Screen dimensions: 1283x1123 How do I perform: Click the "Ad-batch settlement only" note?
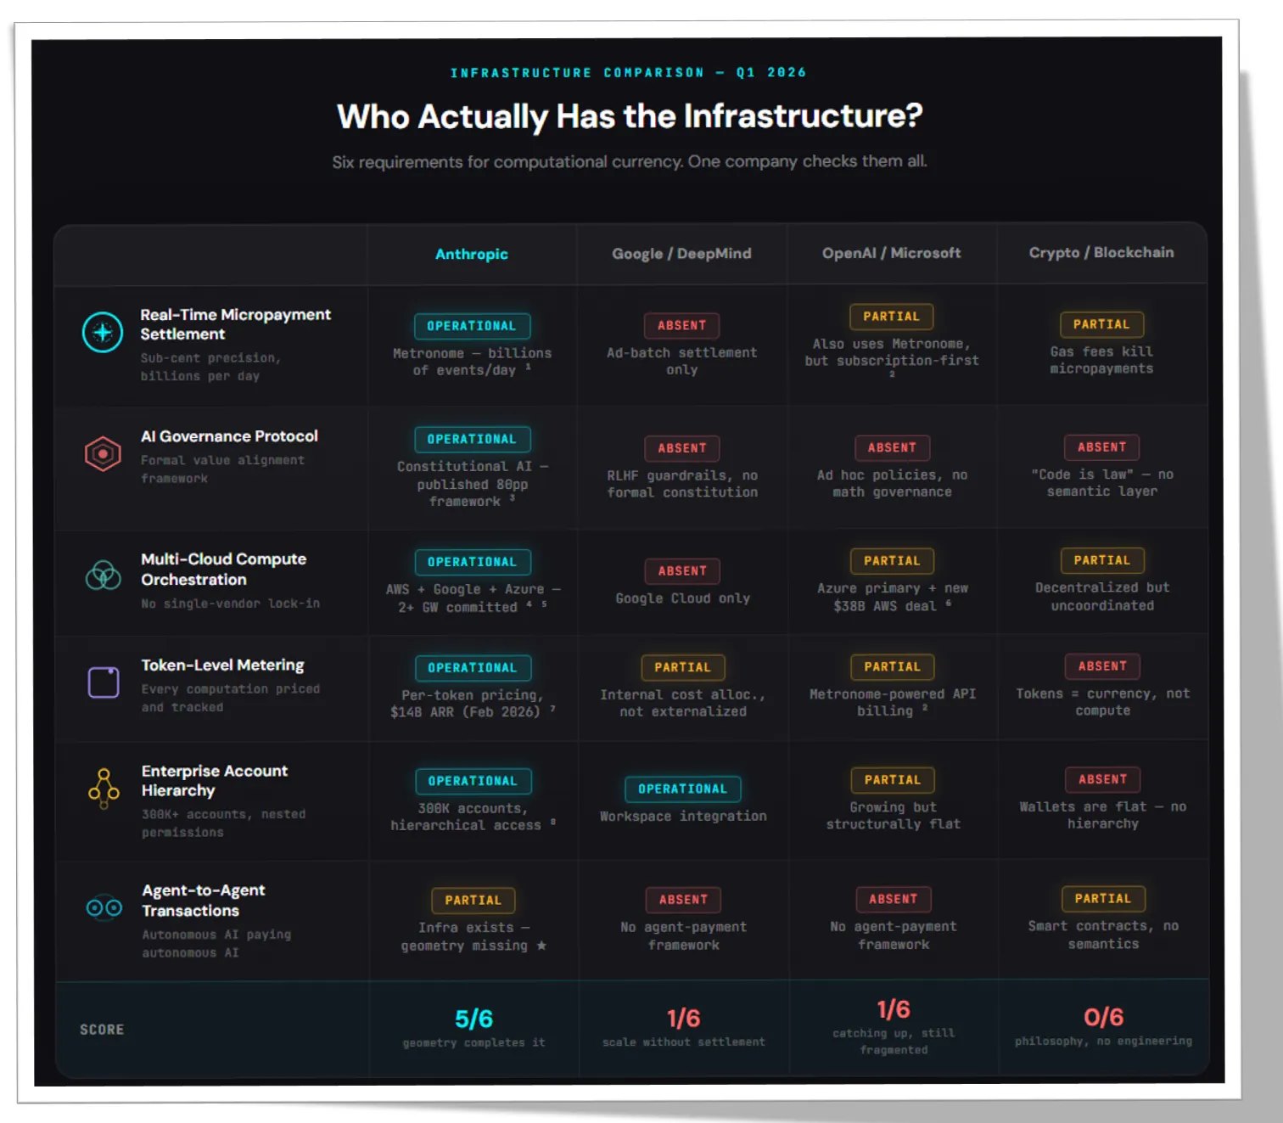(x=681, y=361)
